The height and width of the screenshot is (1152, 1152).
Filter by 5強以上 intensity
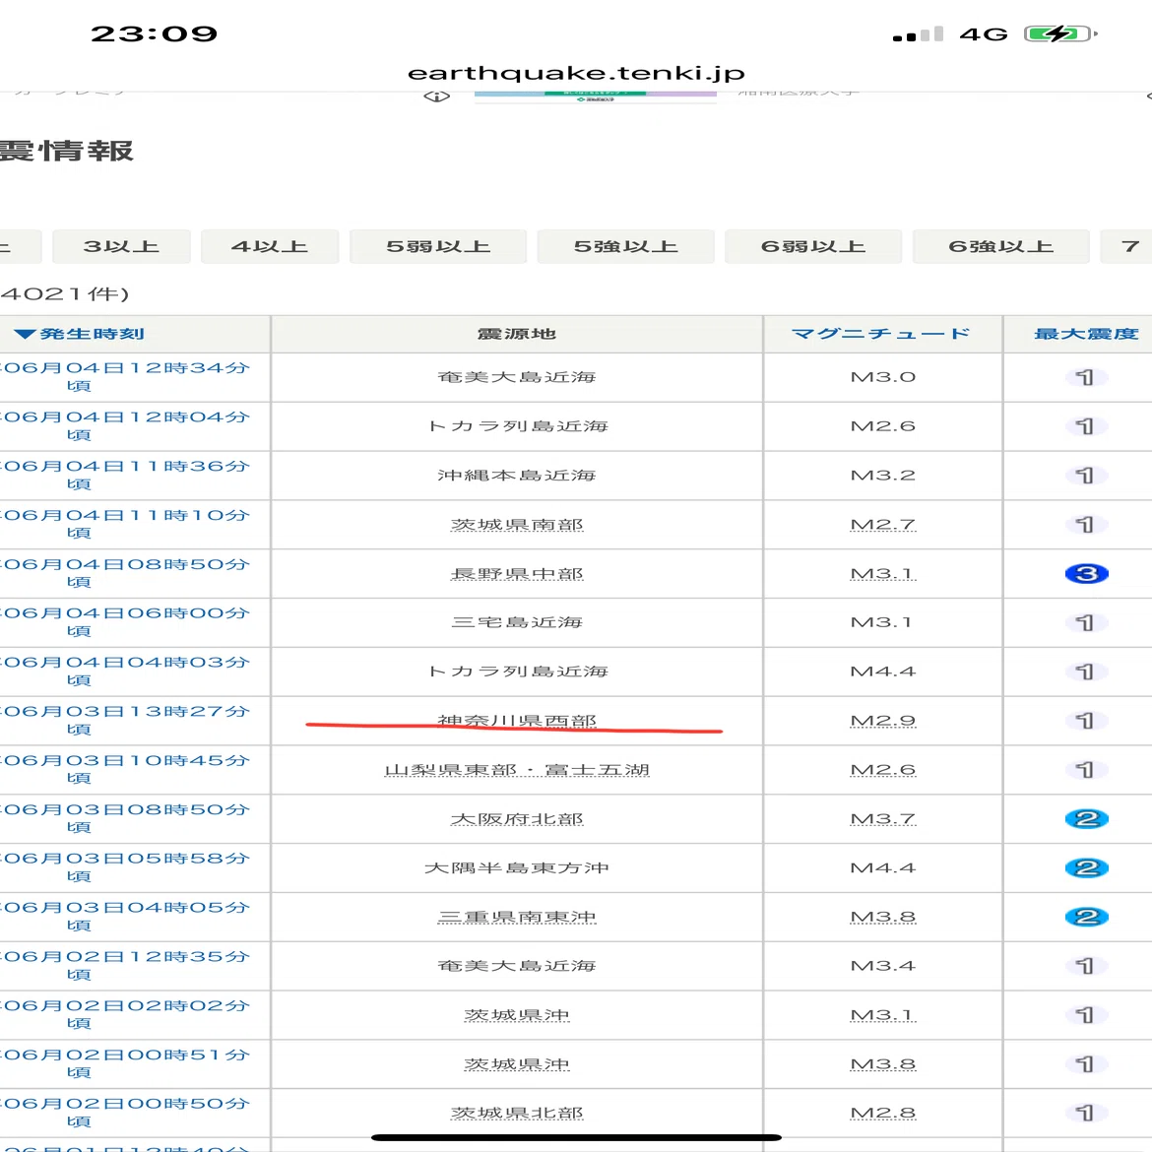pyautogui.click(x=625, y=246)
